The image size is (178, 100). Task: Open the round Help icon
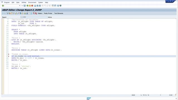(58, 6)
